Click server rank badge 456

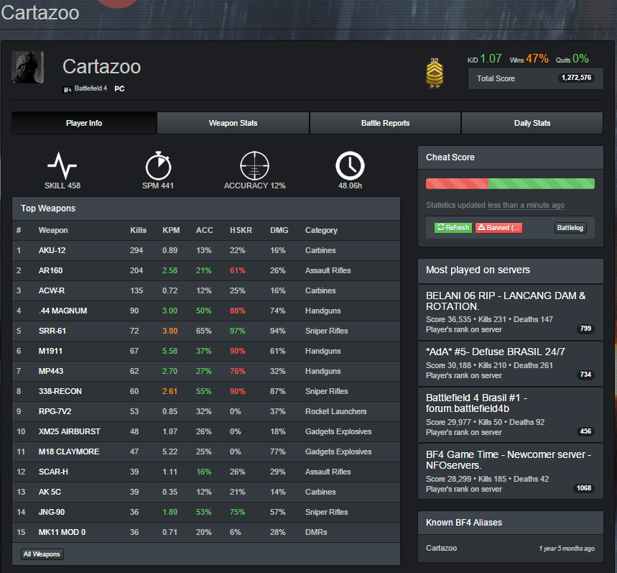[x=585, y=431]
